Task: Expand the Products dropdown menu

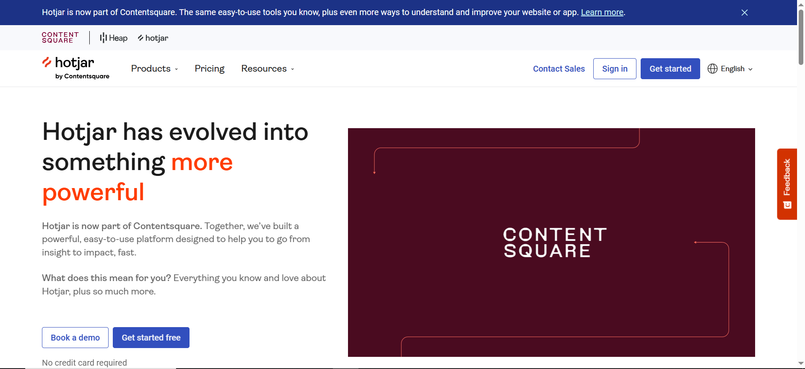Action: tap(154, 69)
